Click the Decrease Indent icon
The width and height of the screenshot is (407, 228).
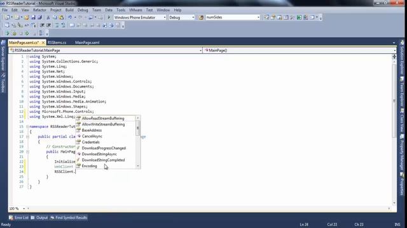click(42, 25)
